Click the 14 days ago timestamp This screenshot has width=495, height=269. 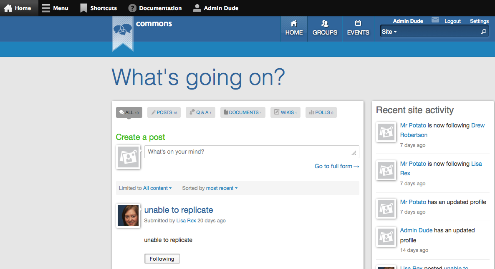(x=414, y=250)
